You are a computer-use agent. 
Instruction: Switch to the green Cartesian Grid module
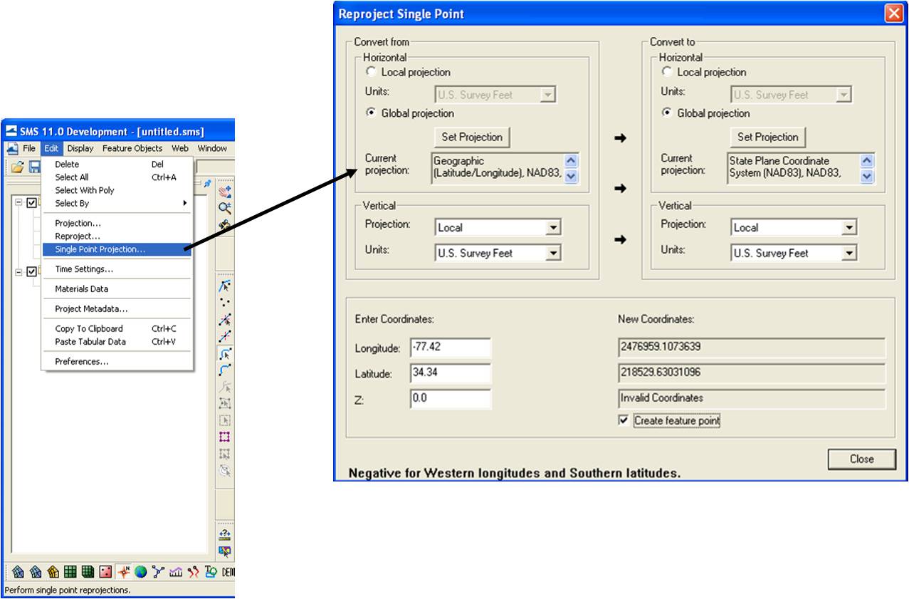[x=70, y=571]
